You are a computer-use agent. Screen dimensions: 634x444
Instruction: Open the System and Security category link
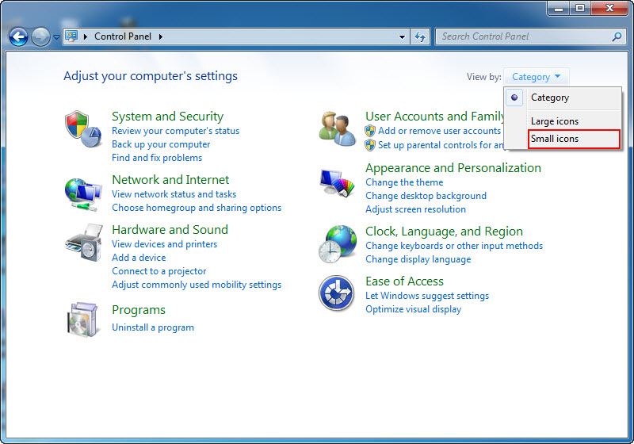click(x=167, y=117)
